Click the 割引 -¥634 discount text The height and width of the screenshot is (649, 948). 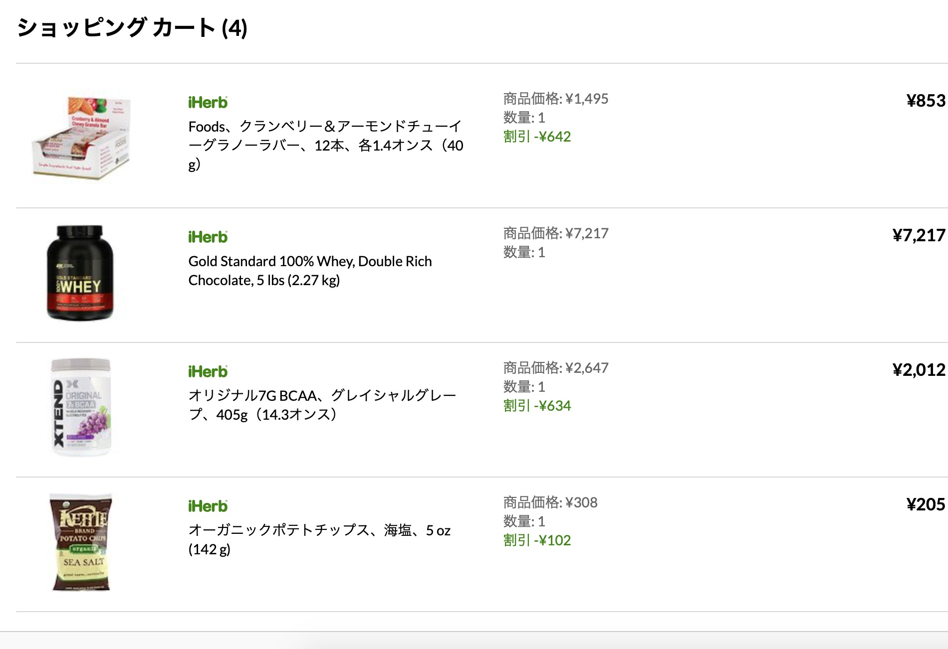point(537,406)
